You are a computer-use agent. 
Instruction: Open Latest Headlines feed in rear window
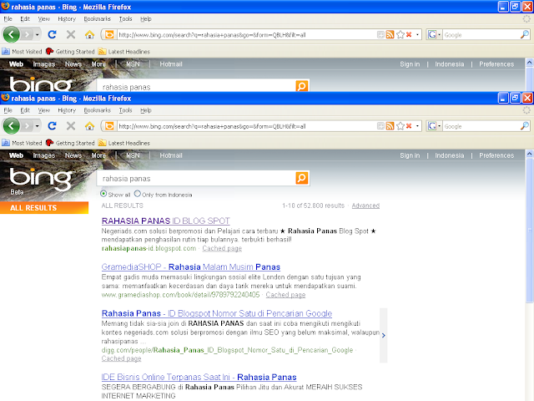pyautogui.click(x=124, y=52)
